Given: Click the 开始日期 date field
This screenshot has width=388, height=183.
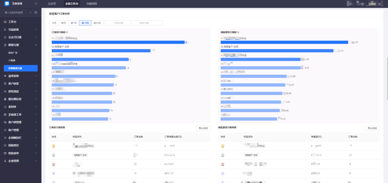Looking at the screenshot, I should click(x=119, y=23).
